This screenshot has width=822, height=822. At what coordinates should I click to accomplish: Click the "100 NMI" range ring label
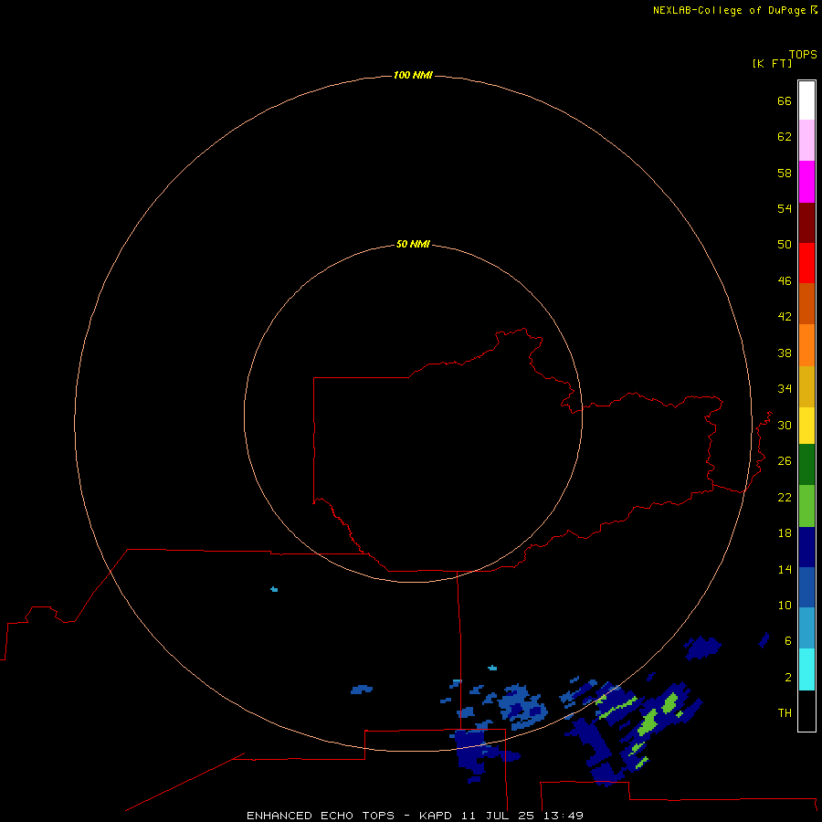tap(413, 75)
